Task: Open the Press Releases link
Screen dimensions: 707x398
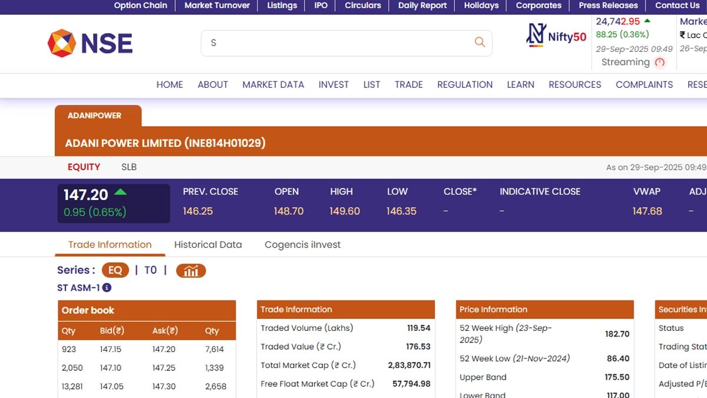Action: (608, 6)
